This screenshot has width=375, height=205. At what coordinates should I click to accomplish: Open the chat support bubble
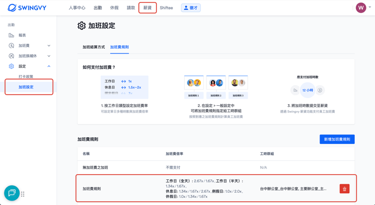(12, 193)
